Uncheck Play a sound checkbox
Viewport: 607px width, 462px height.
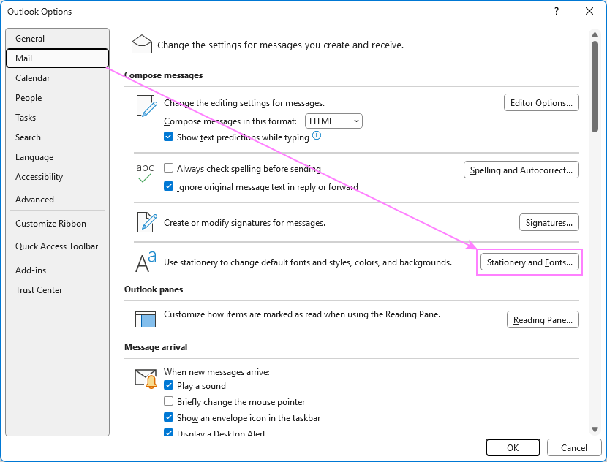point(168,385)
